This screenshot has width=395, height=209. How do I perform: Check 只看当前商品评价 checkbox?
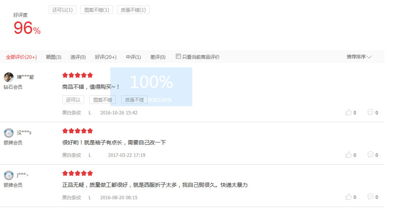(x=178, y=56)
